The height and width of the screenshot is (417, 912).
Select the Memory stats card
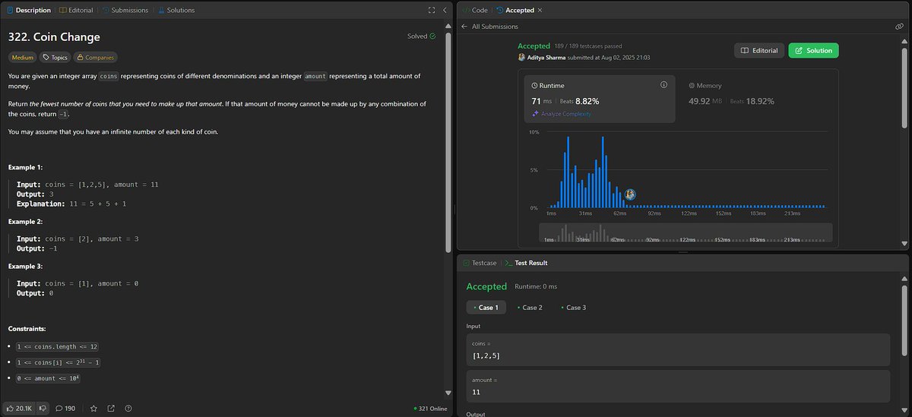tap(757, 98)
